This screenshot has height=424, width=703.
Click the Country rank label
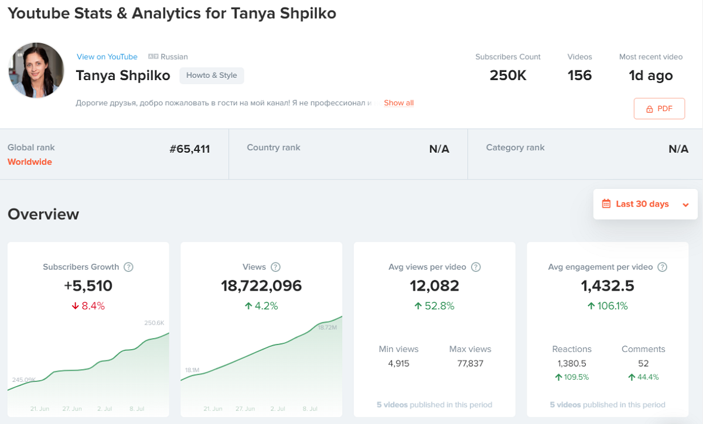click(274, 147)
